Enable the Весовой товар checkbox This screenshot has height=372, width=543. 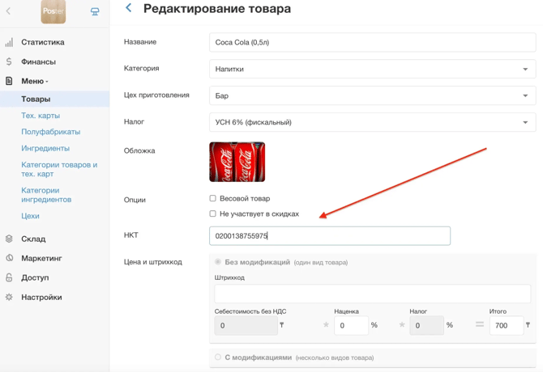pyautogui.click(x=213, y=198)
